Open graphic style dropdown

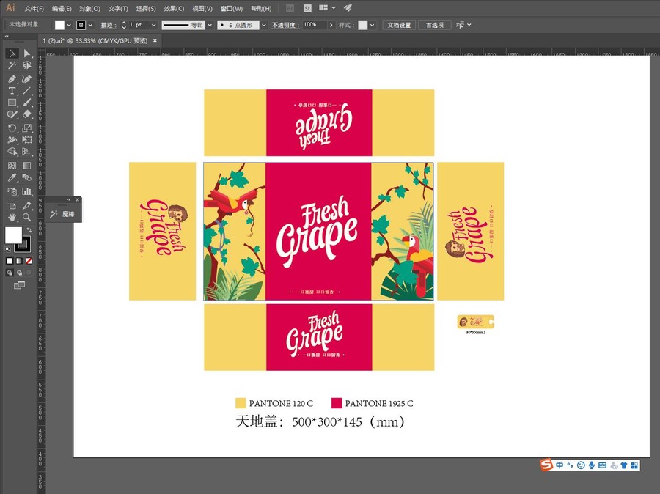pos(372,25)
